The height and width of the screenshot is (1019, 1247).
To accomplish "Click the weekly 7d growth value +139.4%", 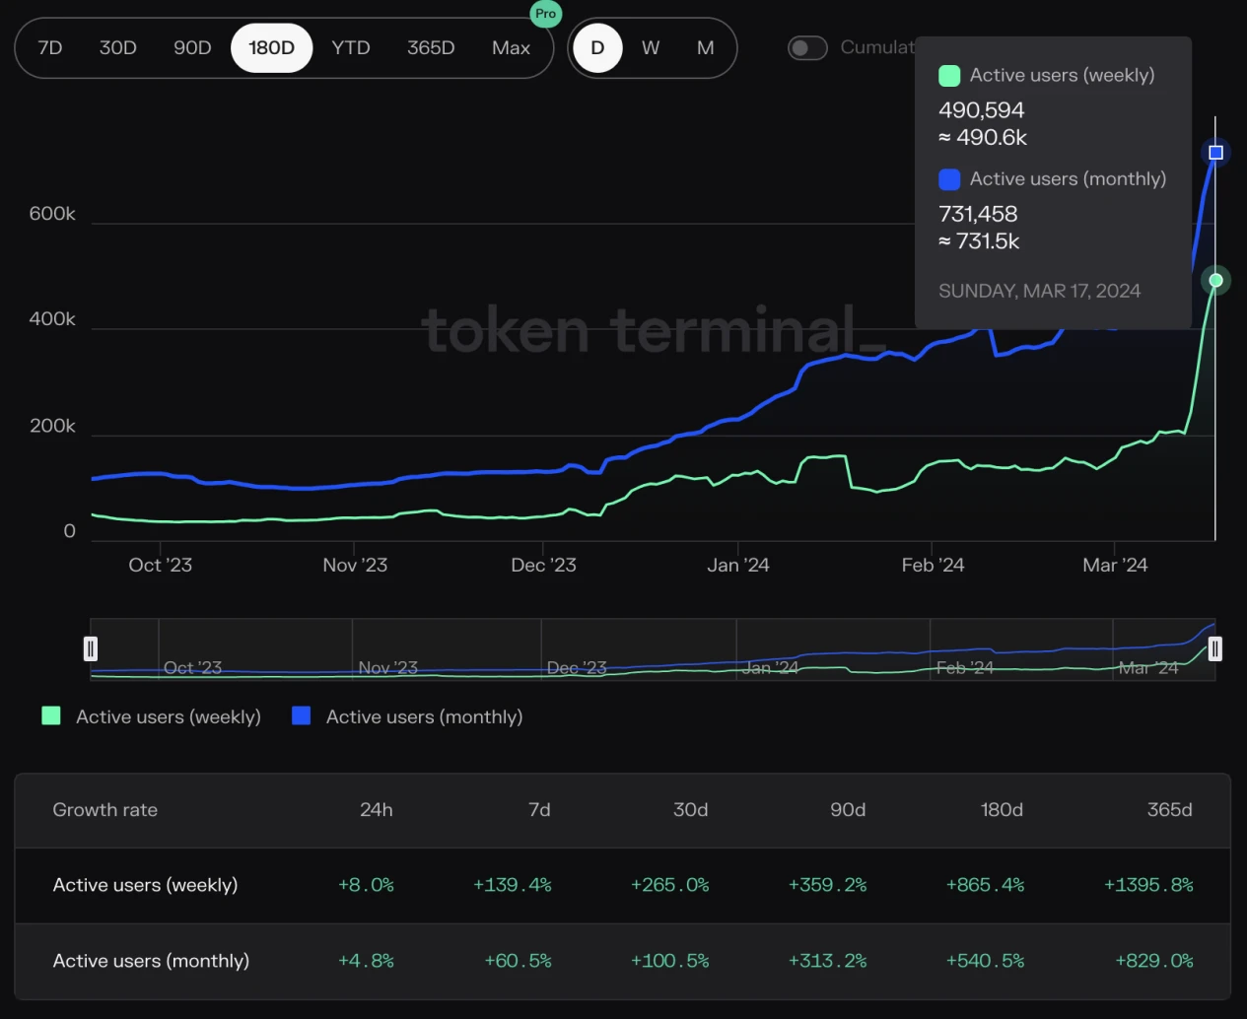I will 512,885.
